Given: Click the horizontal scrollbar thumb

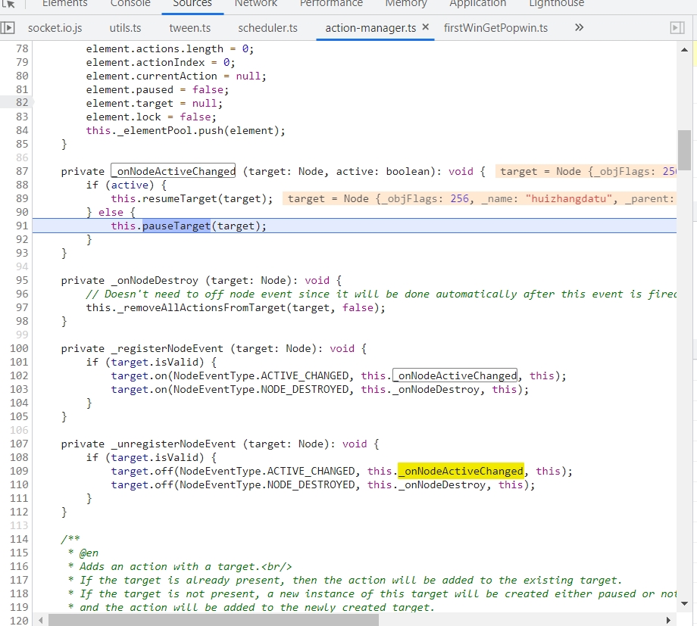Looking at the screenshot, I should pyautogui.click(x=214, y=620).
